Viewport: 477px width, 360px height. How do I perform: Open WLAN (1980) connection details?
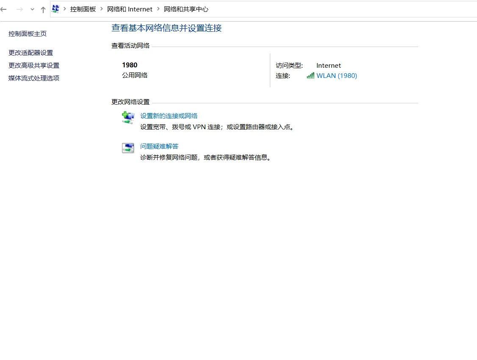(336, 75)
